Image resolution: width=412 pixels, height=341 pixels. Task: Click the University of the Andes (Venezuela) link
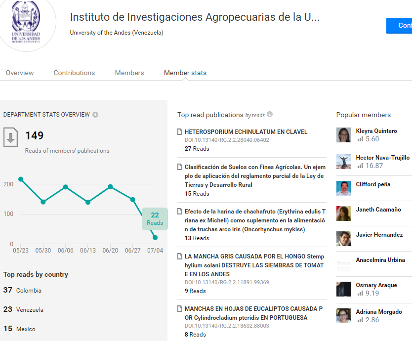[x=117, y=33]
